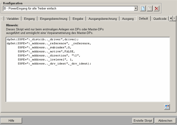177x125 pixels.
Task: Click the copy configuration icon
Action: click(150, 9)
